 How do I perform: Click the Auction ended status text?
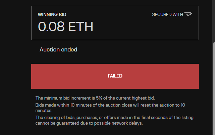click(x=58, y=49)
